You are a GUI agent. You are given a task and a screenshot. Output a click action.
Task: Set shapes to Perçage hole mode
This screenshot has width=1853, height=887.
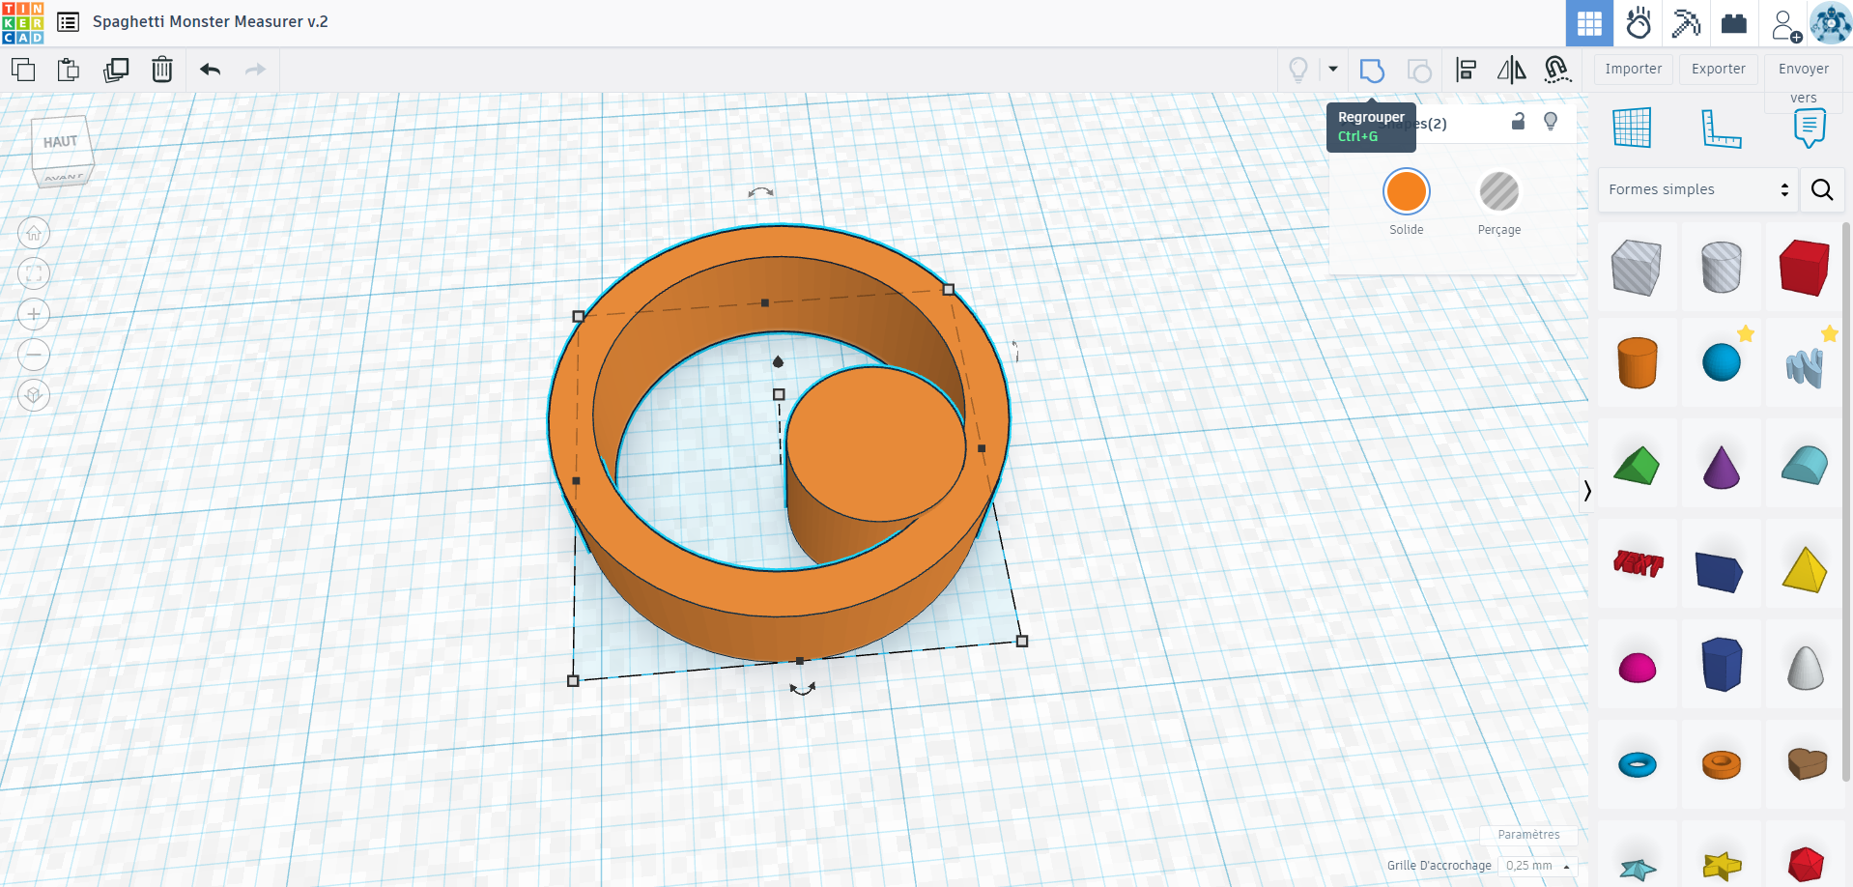pos(1499,191)
